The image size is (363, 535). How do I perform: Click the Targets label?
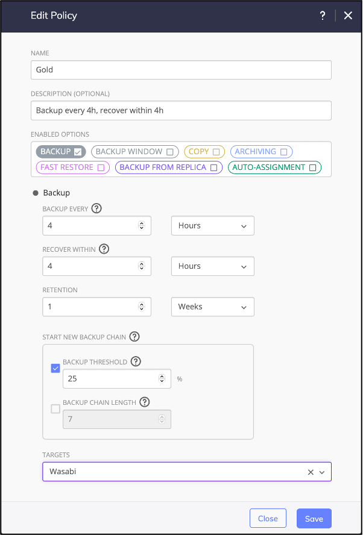pos(56,455)
